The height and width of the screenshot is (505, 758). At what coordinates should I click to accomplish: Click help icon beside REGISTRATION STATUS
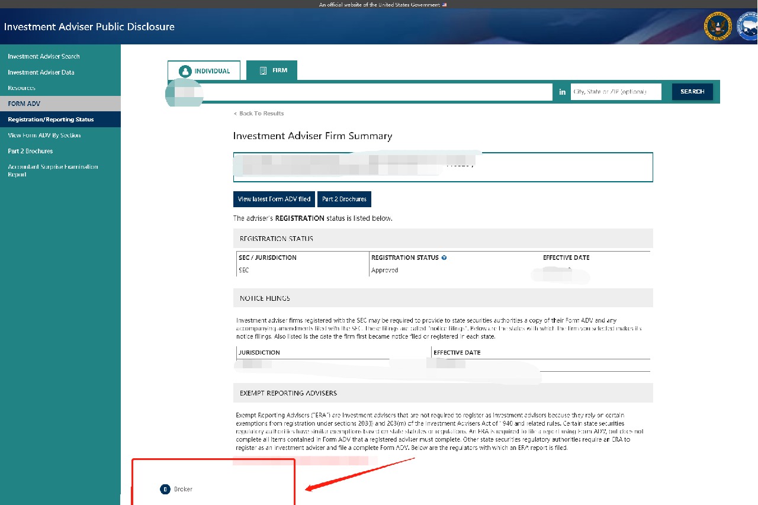pos(444,258)
